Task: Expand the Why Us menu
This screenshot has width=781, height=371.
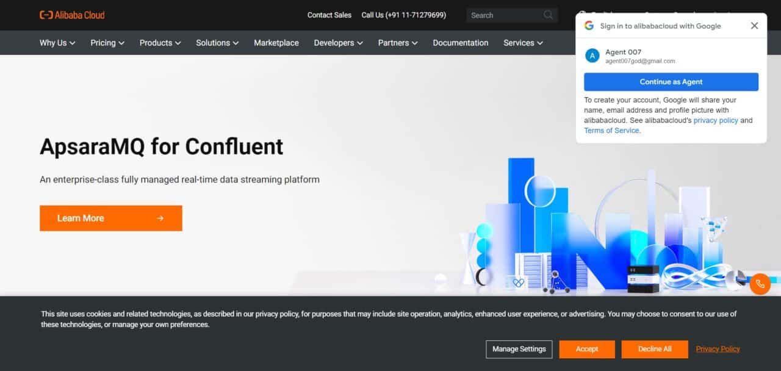Action: click(57, 43)
